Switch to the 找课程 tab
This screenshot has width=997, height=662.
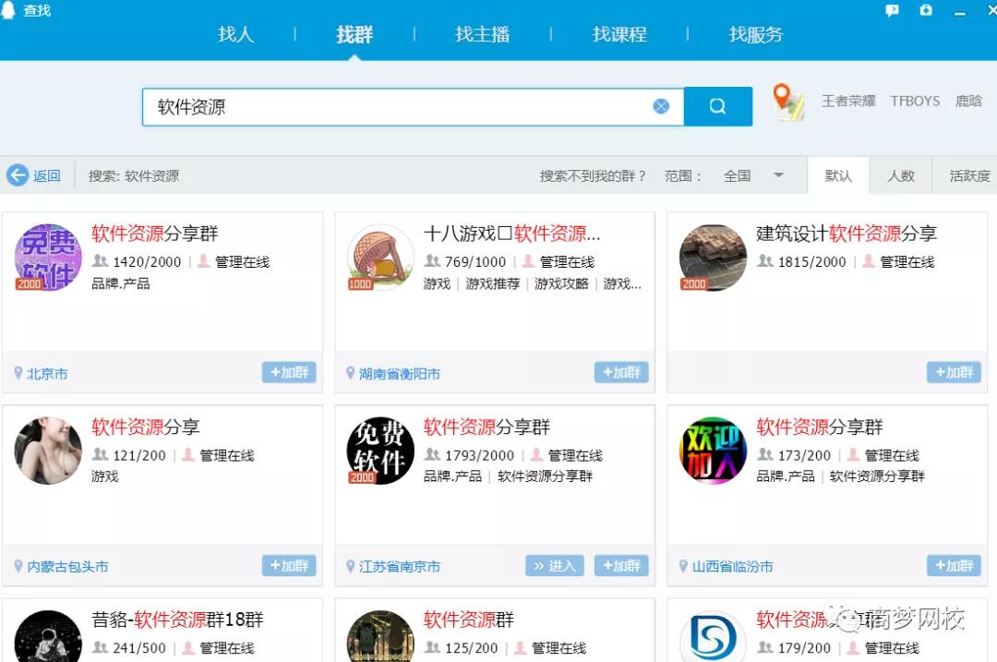[x=619, y=35]
